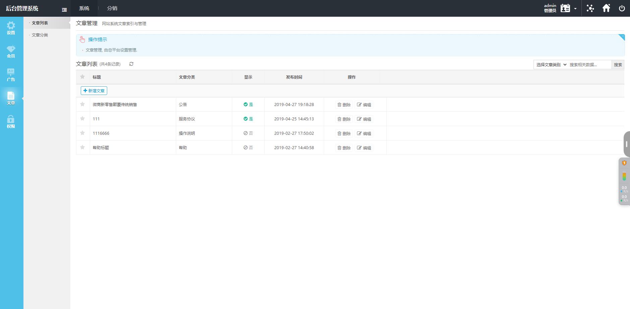
Task: Click the admin profile card icon
Action: [x=565, y=8]
